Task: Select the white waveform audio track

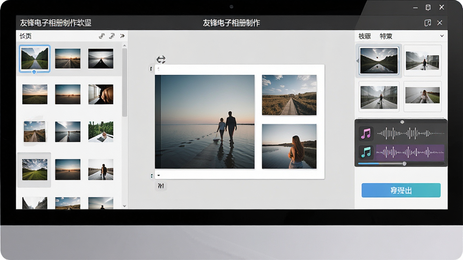Action: click(411, 134)
